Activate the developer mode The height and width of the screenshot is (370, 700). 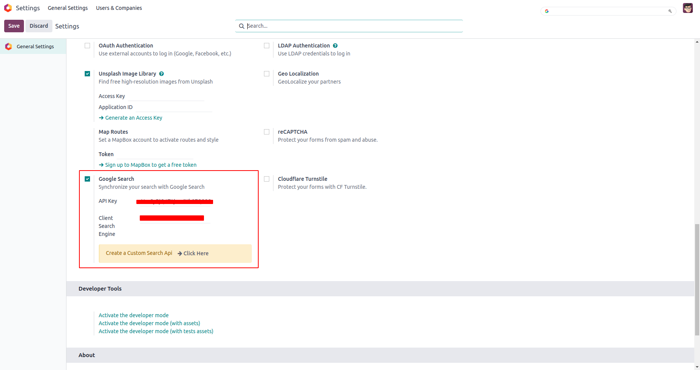click(x=134, y=315)
